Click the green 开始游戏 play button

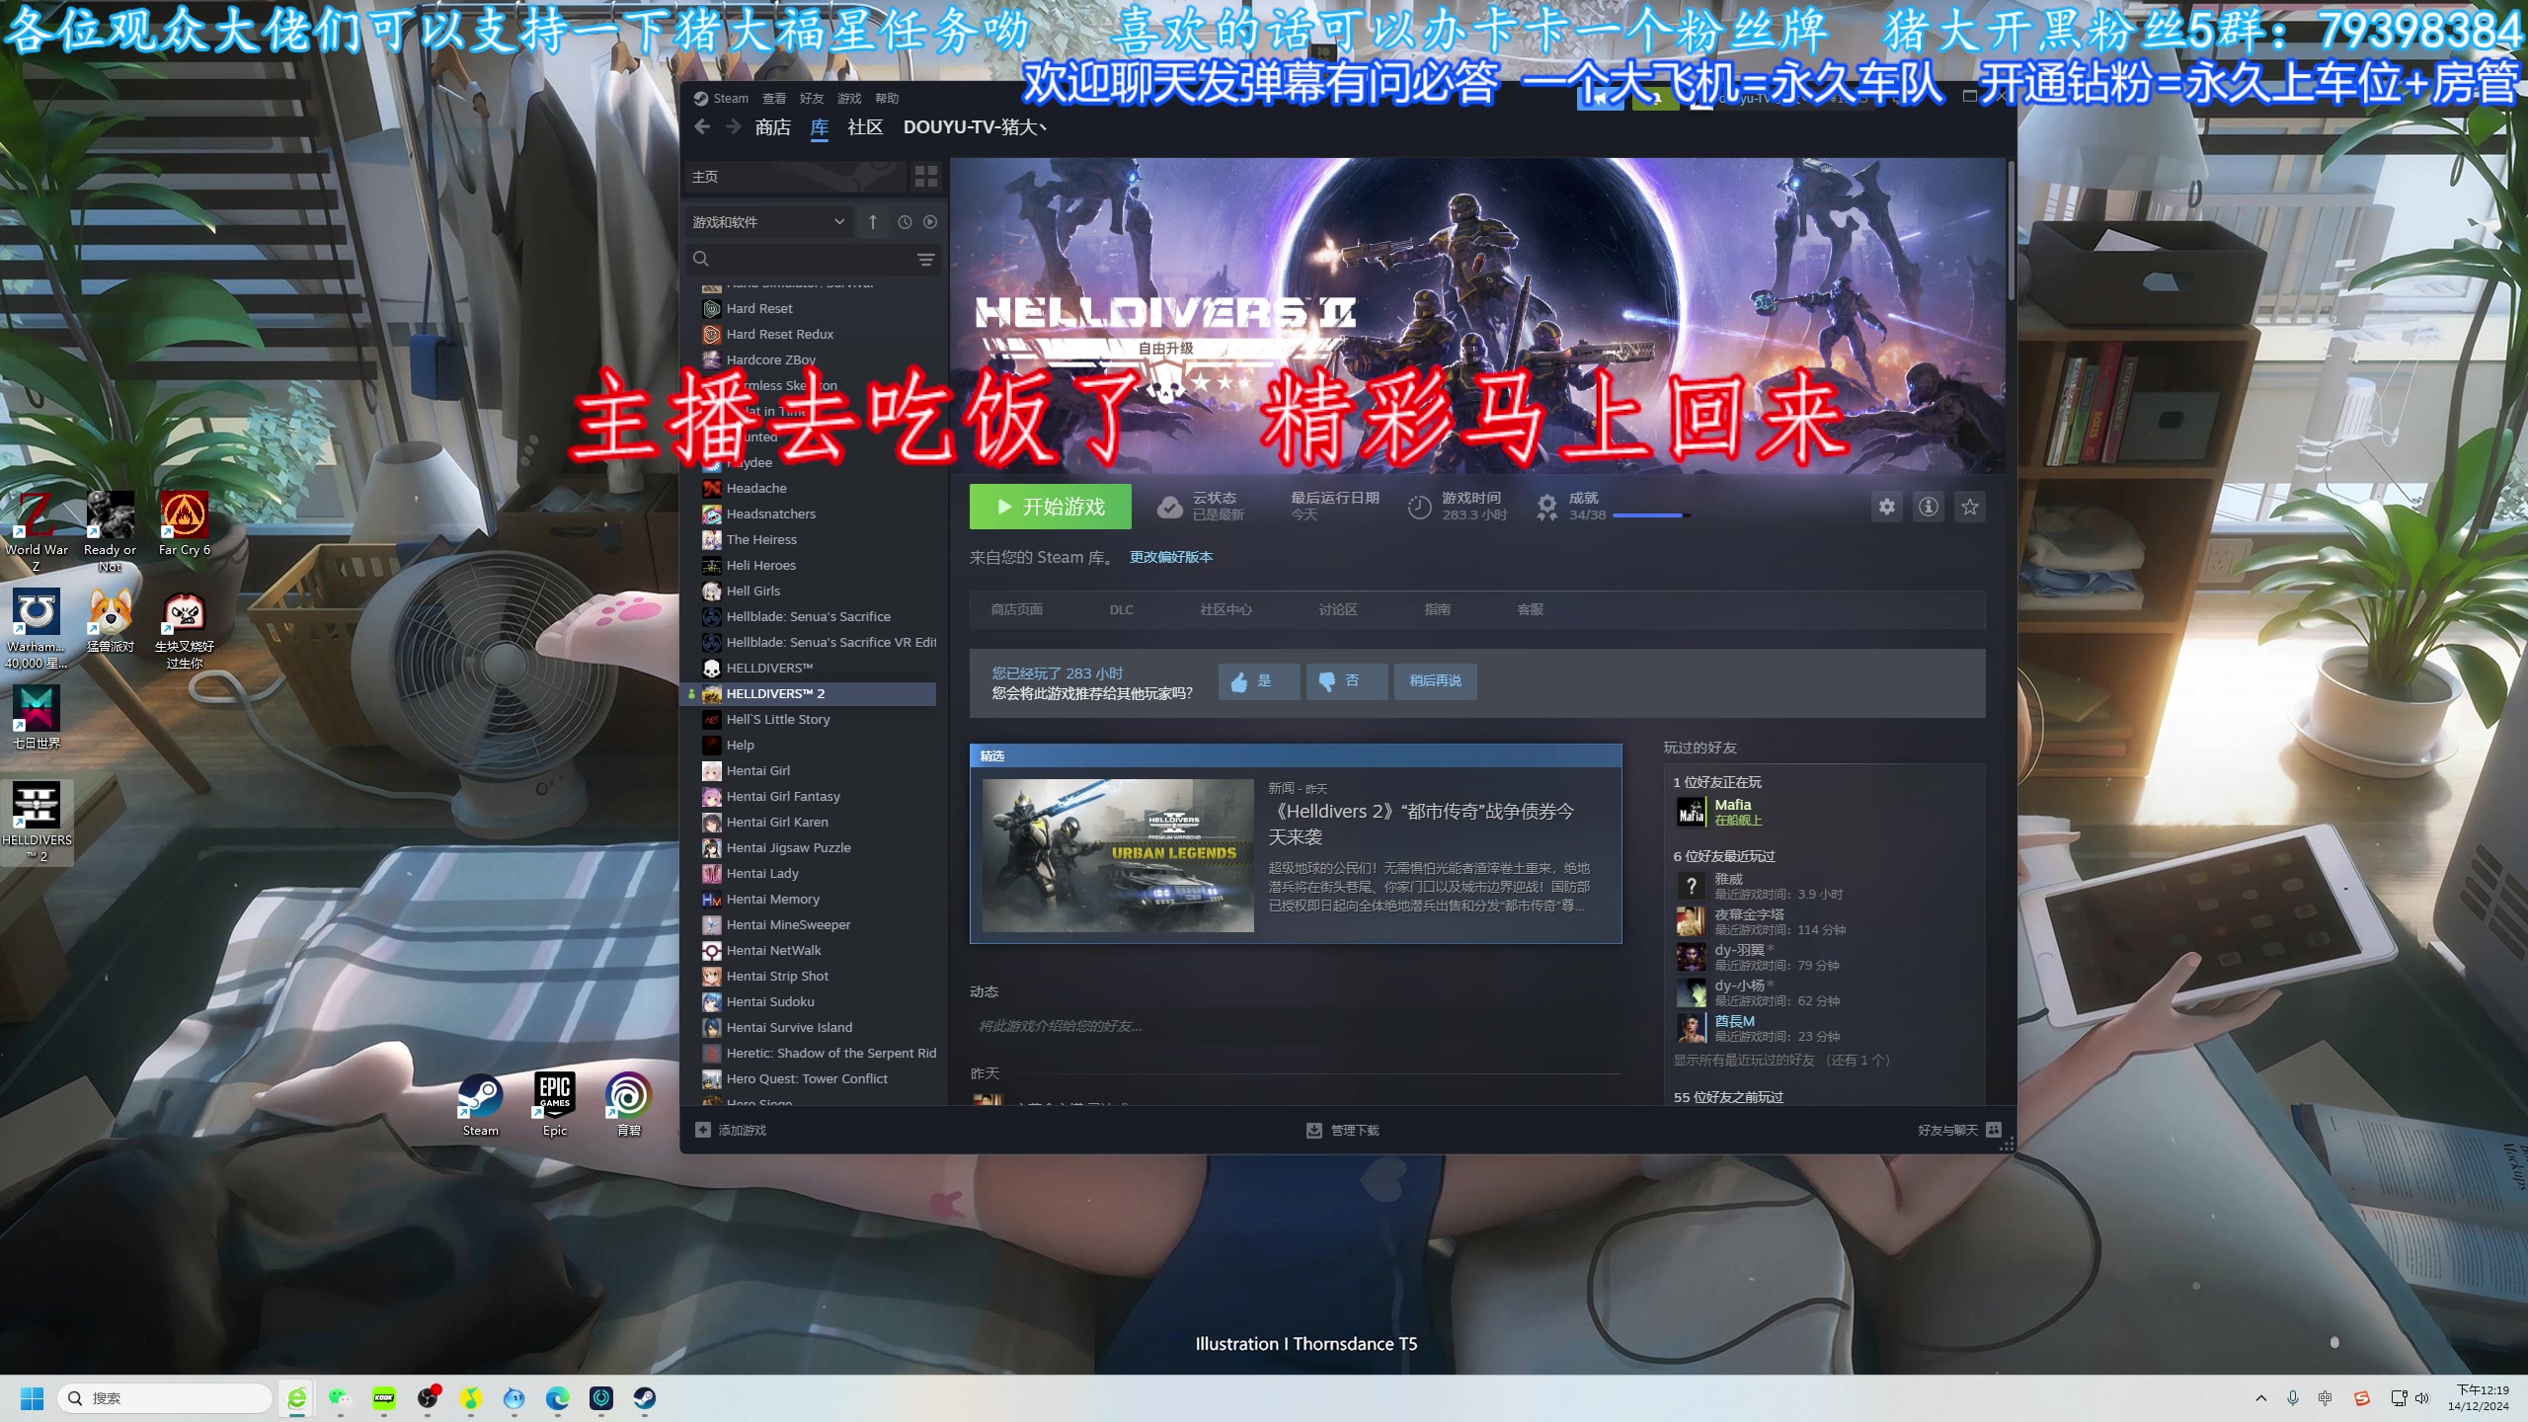pos(1050,507)
